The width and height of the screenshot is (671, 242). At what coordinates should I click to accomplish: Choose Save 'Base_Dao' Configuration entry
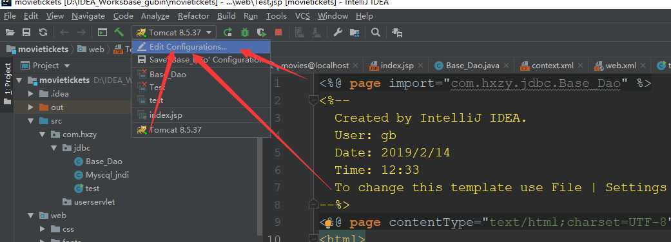click(x=202, y=59)
